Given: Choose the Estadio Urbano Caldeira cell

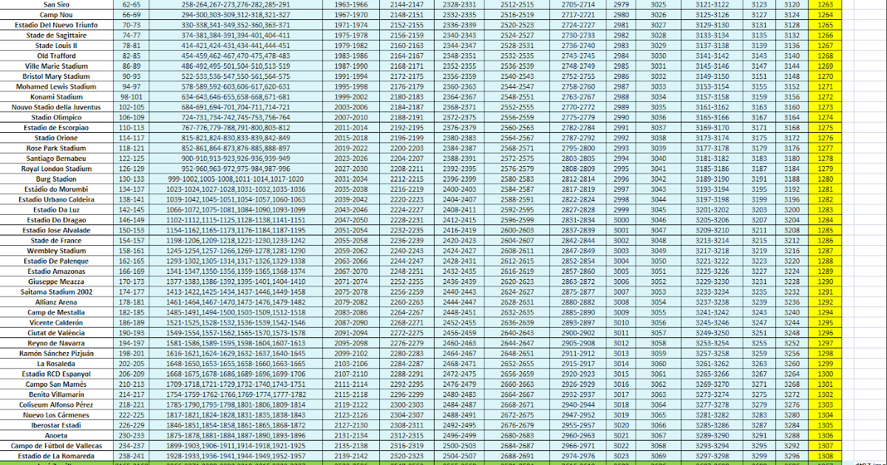Looking at the screenshot, I should point(57,200).
